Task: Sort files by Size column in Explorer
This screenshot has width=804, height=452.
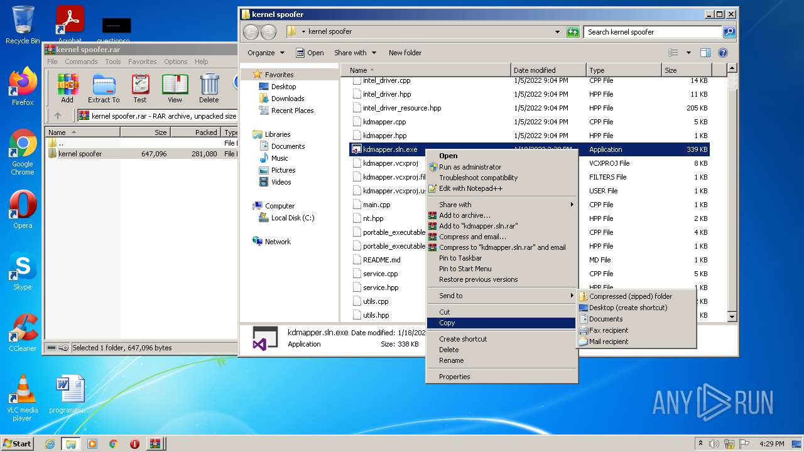Action: click(686, 70)
